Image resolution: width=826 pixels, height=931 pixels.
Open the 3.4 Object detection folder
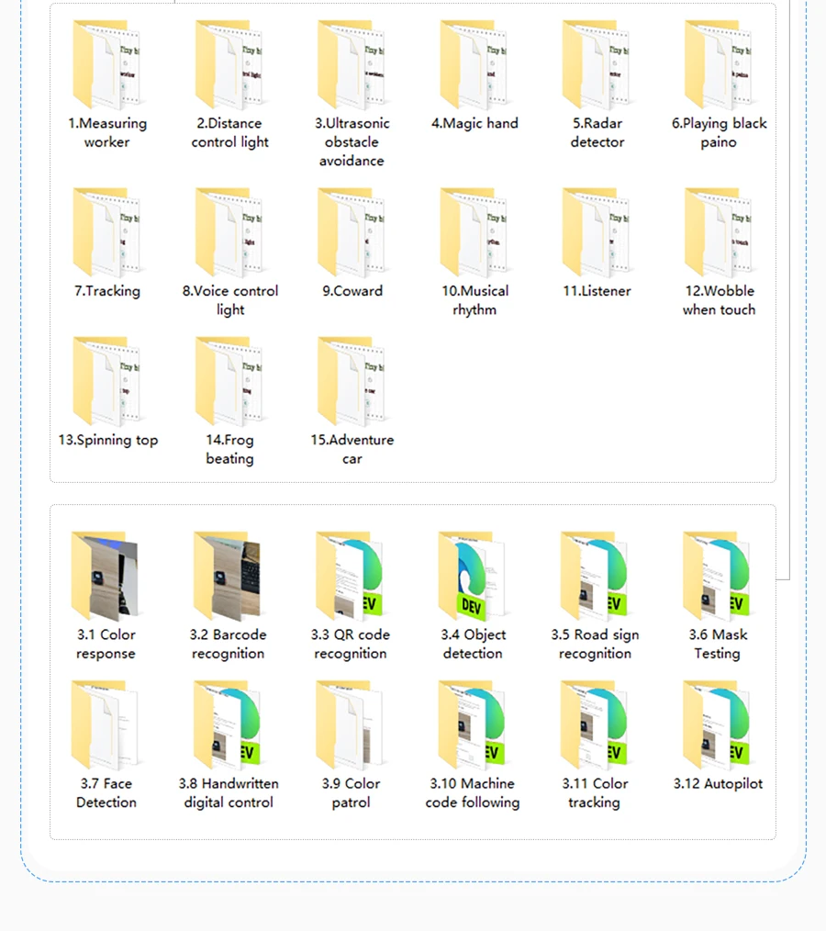(x=472, y=577)
